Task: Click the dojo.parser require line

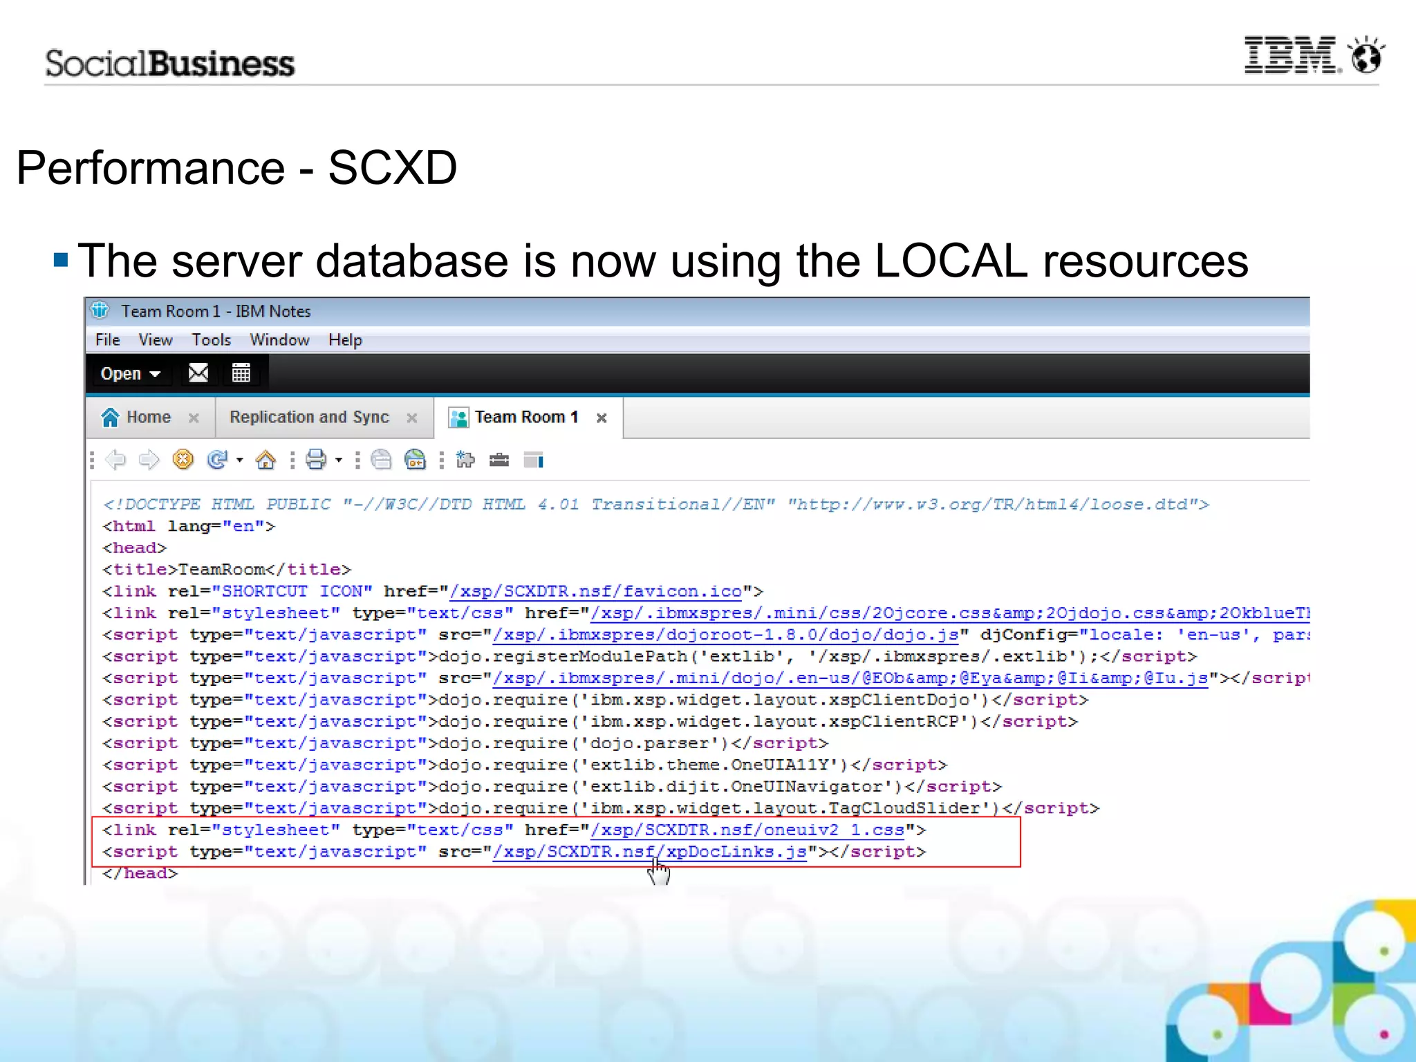Action: coord(465,743)
